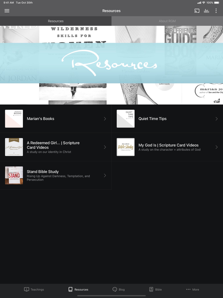Tap the 'character + attributes of God' subtitle
The height and width of the screenshot is (298, 223).
coord(169,150)
